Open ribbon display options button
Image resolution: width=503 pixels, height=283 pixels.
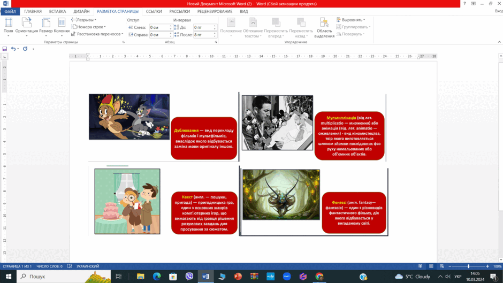(473, 4)
